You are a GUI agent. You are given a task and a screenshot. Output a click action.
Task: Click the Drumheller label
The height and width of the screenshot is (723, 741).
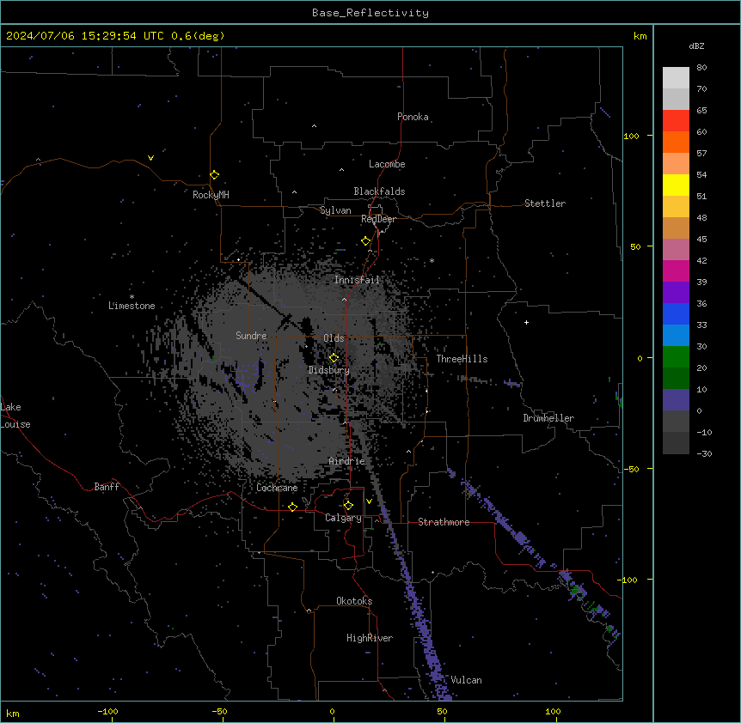click(548, 418)
